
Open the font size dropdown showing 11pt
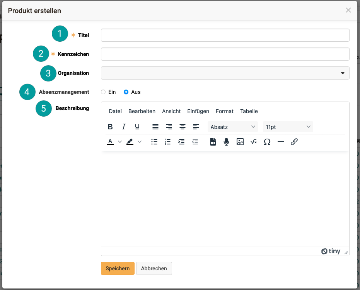(287, 127)
